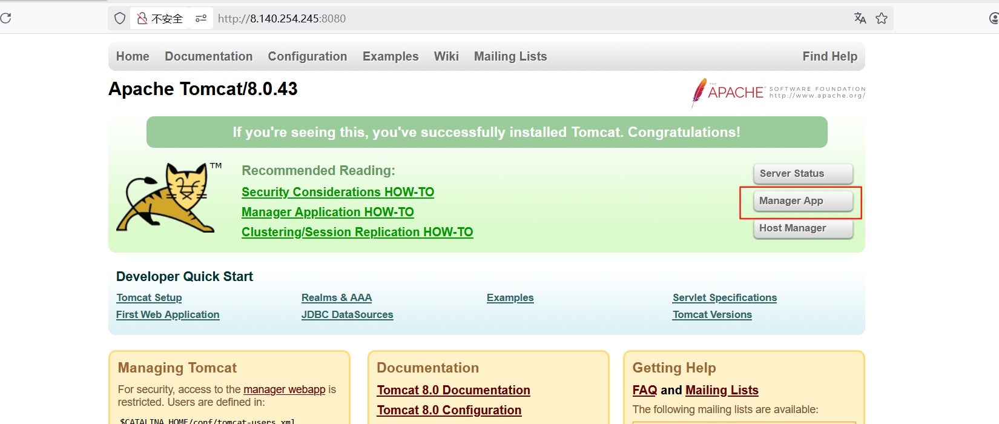Viewport: 999px width, 424px height.
Task: Open Tomcat 8.0 Configuration link
Action: coord(449,410)
